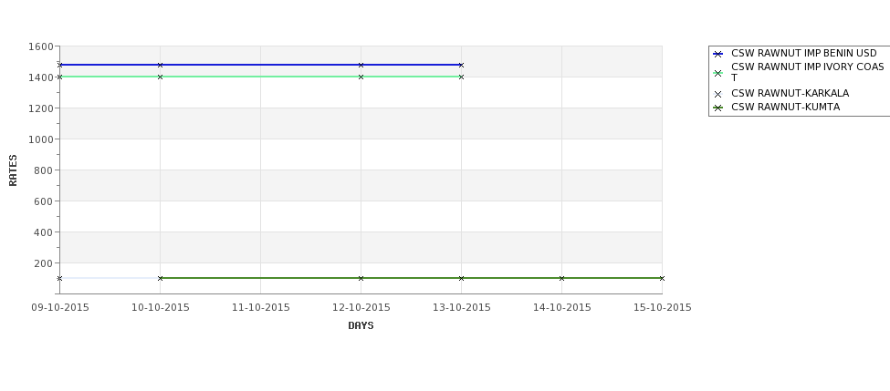Click the bottom-line data point at 09-10-2015
890x391 pixels.
pos(59,278)
